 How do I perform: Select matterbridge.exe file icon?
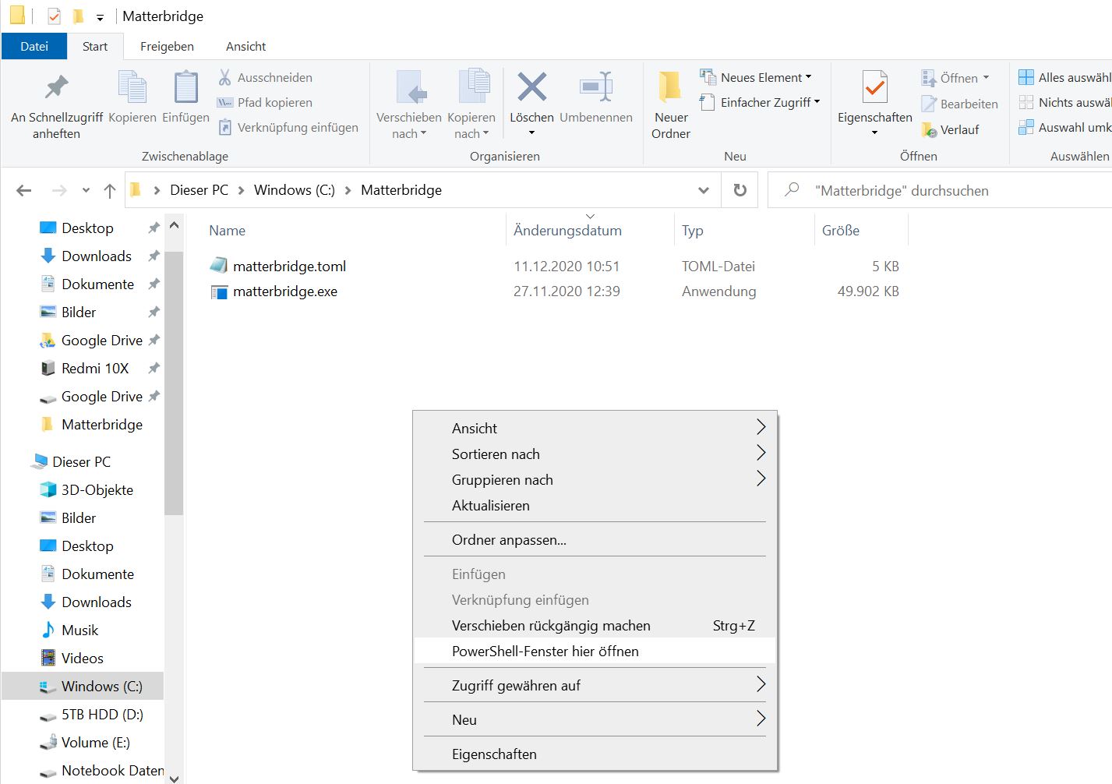click(x=219, y=291)
